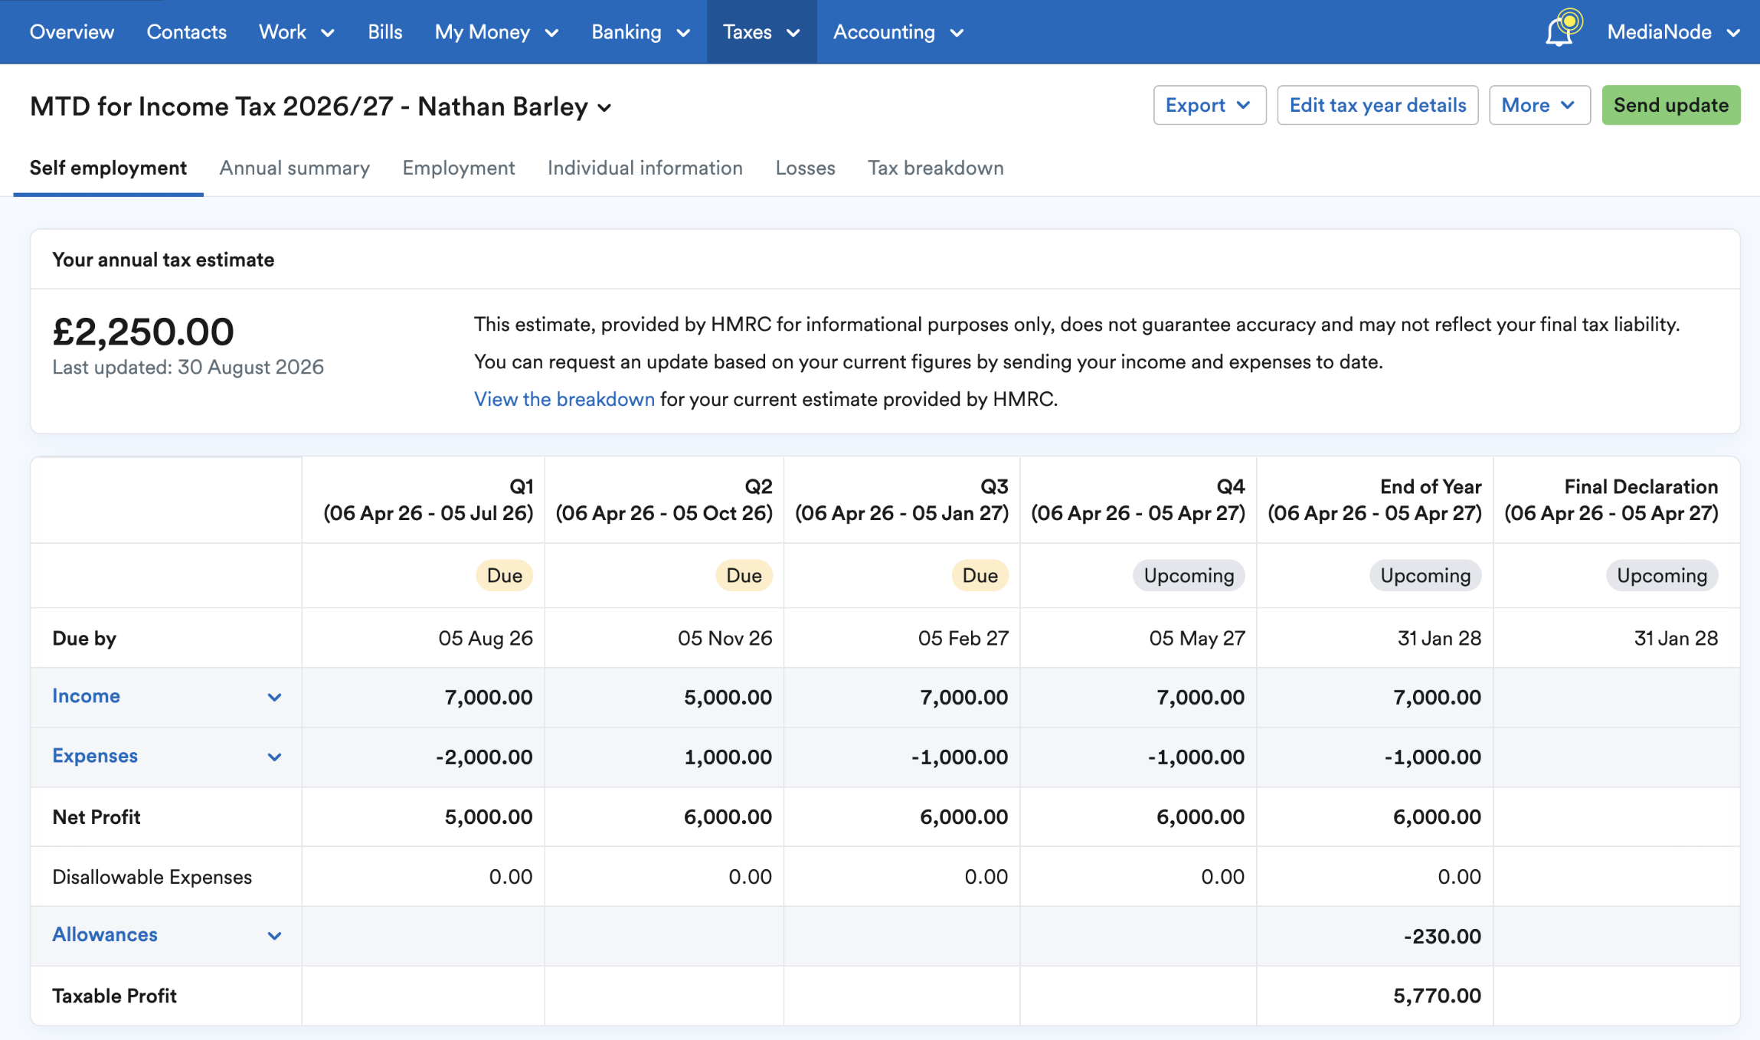
Task: Switch tax year via the title chevron
Action: (604, 108)
